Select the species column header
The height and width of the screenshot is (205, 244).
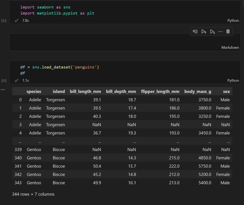coord(34,91)
